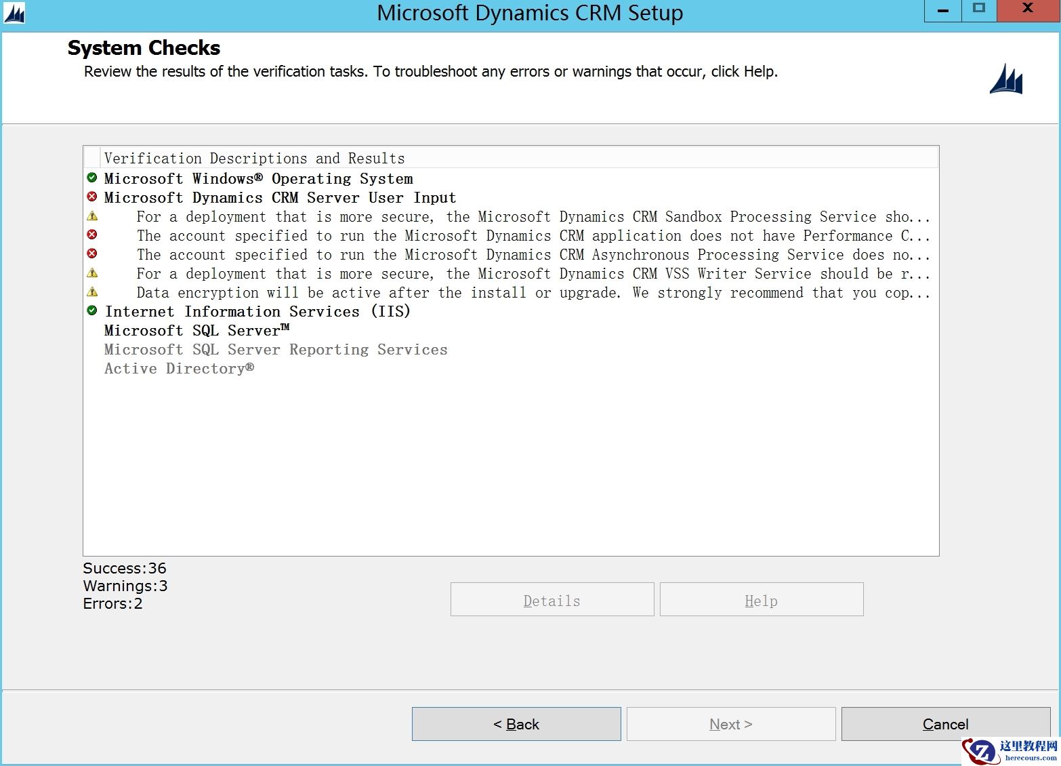Click the warning icon for Data encryption row
Image resolution: width=1061 pixels, height=766 pixels.
click(92, 292)
